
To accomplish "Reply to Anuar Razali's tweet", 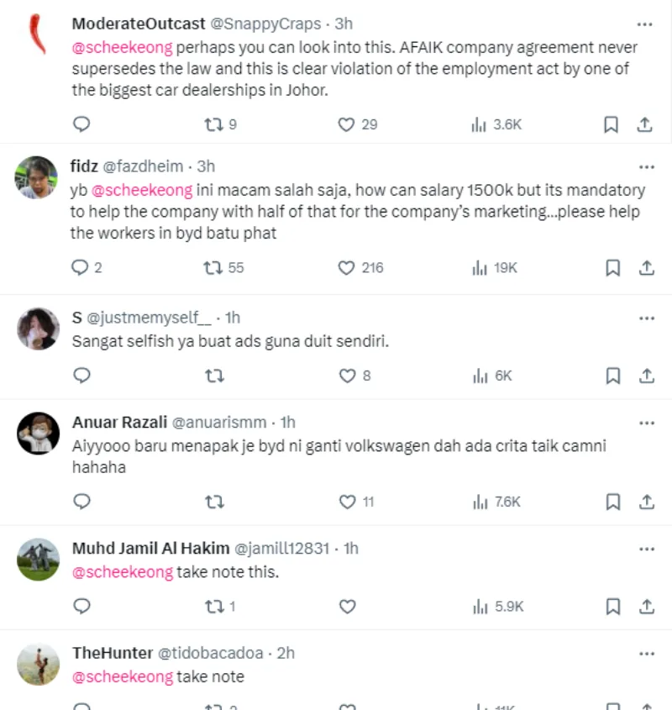I will (x=81, y=502).
